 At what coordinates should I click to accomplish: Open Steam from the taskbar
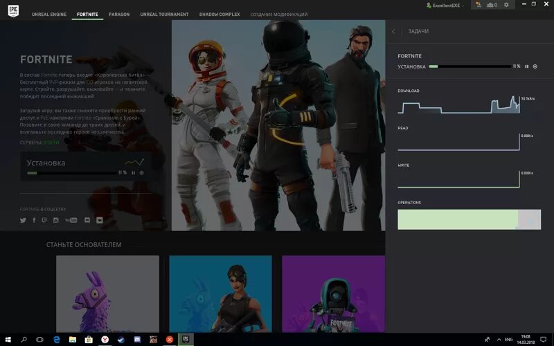pyautogui.click(x=120, y=339)
